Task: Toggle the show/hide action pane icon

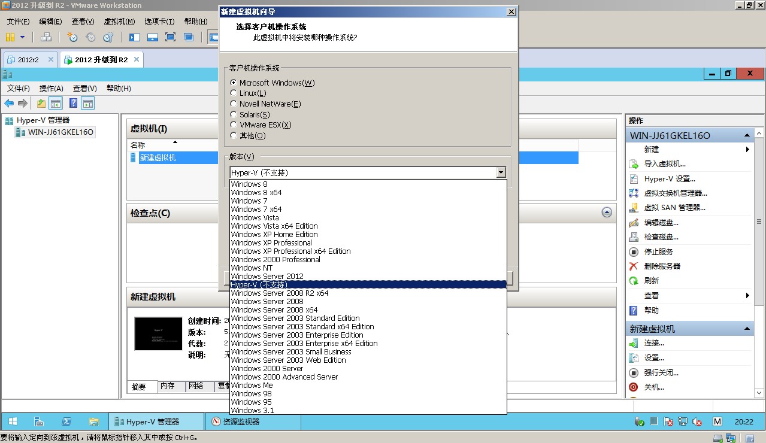Action: click(x=88, y=104)
